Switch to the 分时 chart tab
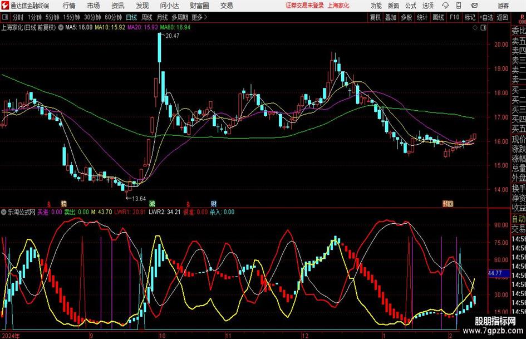 click(18, 17)
